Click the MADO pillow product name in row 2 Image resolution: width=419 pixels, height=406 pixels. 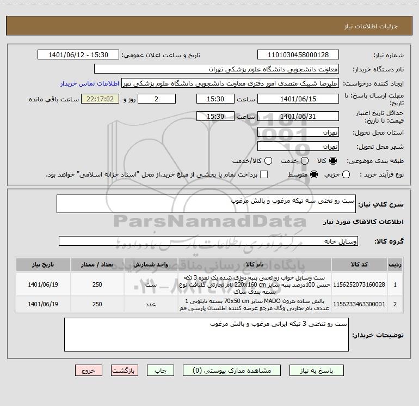click(255, 305)
